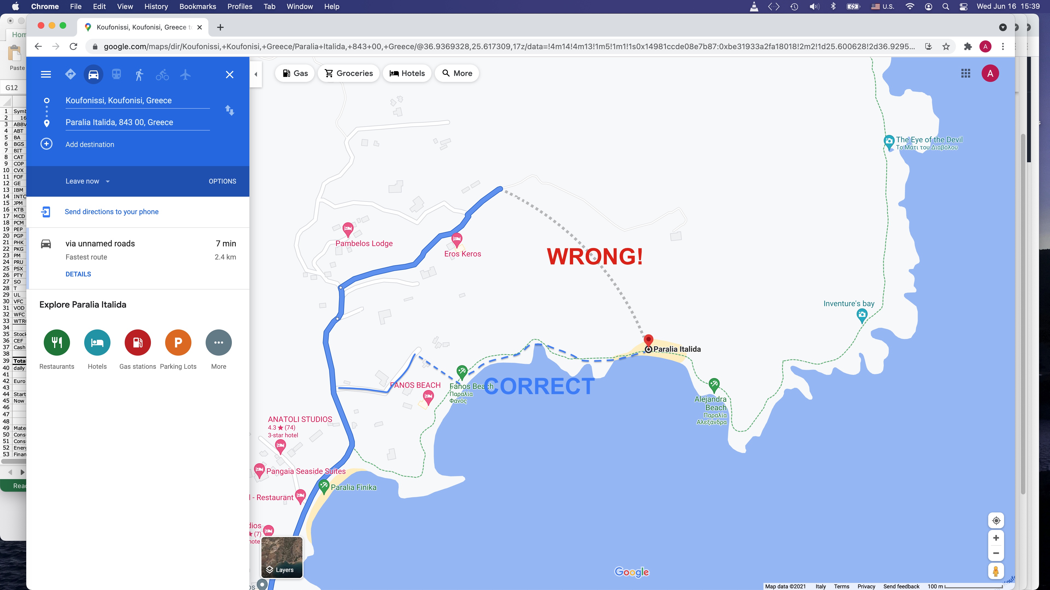Click the Pambelos Lodge hotel marker
The width and height of the screenshot is (1050, 590).
coord(348,230)
